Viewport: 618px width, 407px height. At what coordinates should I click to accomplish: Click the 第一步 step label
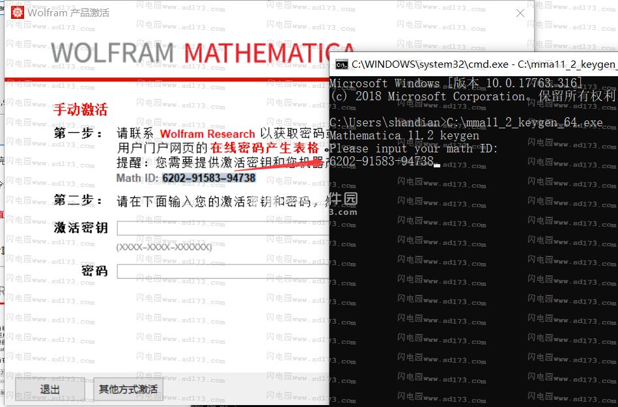click(x=78, y=133)
